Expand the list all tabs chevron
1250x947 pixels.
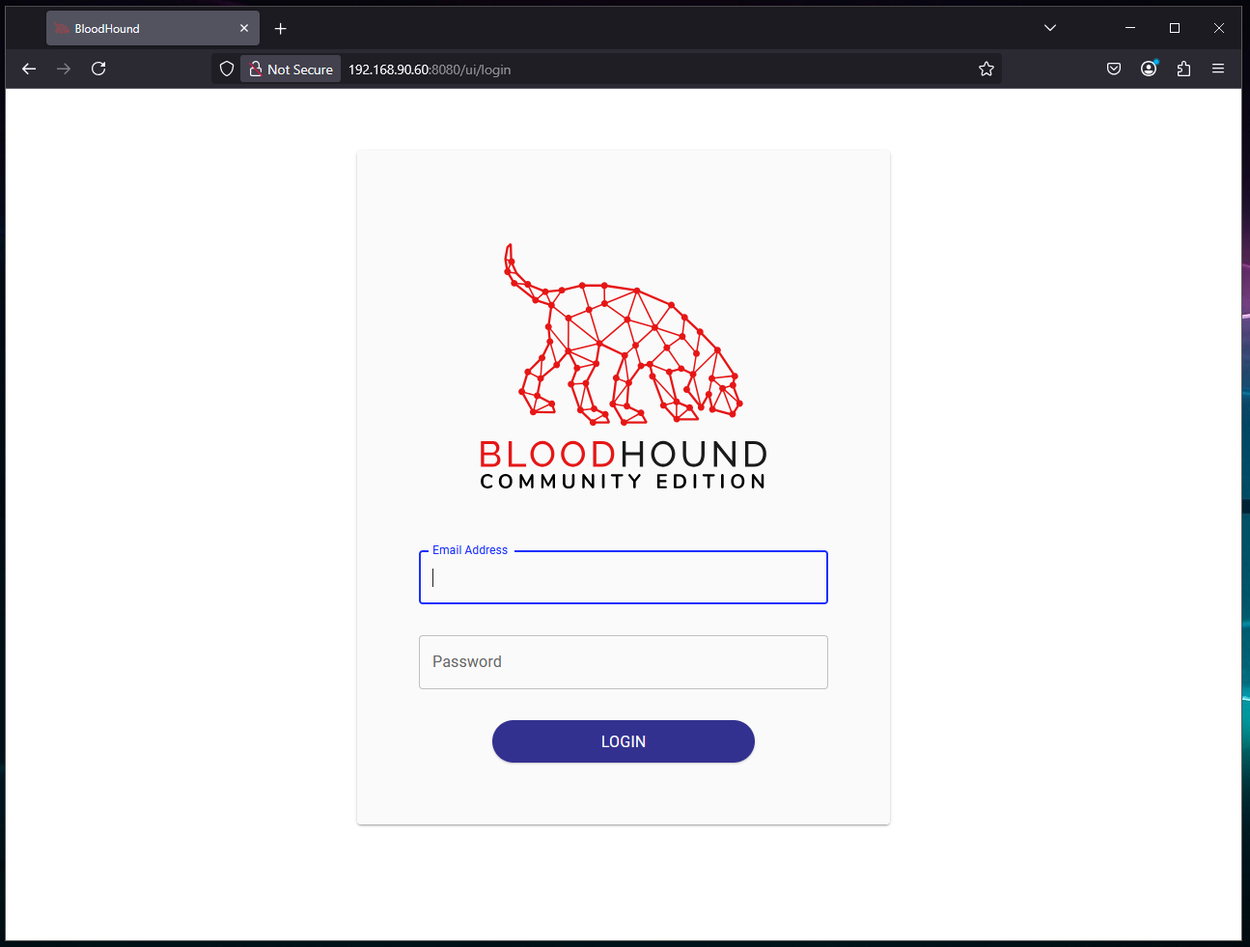[x=1050, y=28]
